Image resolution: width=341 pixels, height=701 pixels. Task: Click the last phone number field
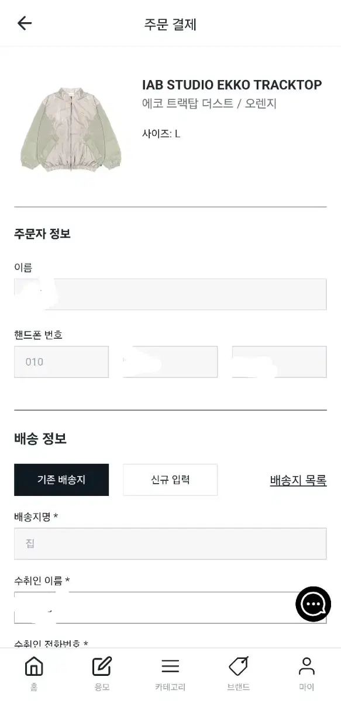click(x=280, y=362)
